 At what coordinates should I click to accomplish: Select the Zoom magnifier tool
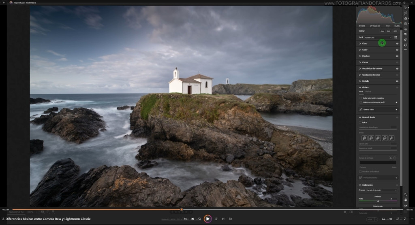[x=405, y=195]
